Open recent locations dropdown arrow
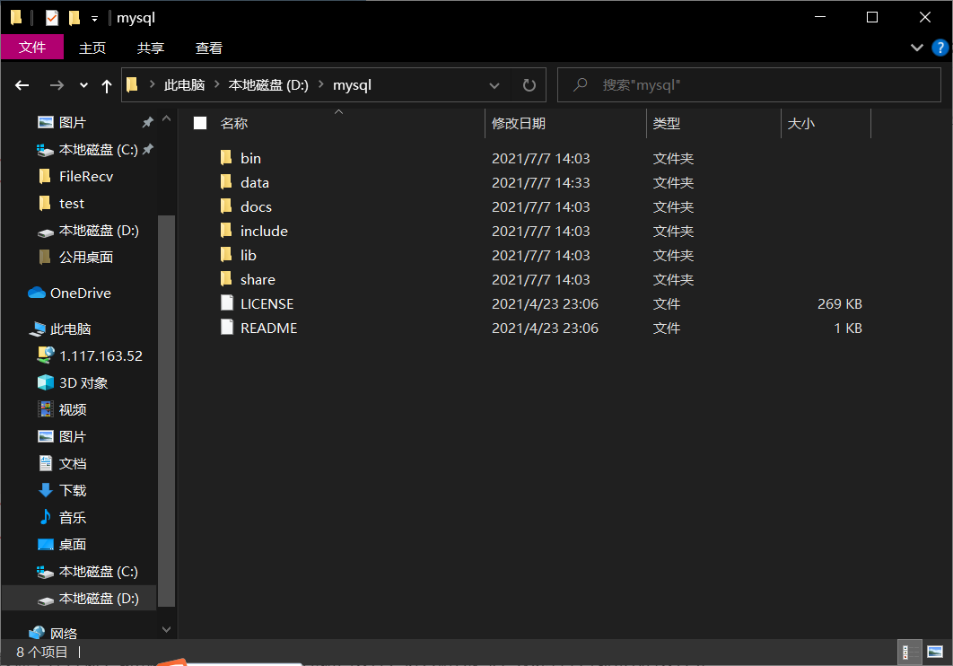953x666 pixels. [x=83, y=85]
